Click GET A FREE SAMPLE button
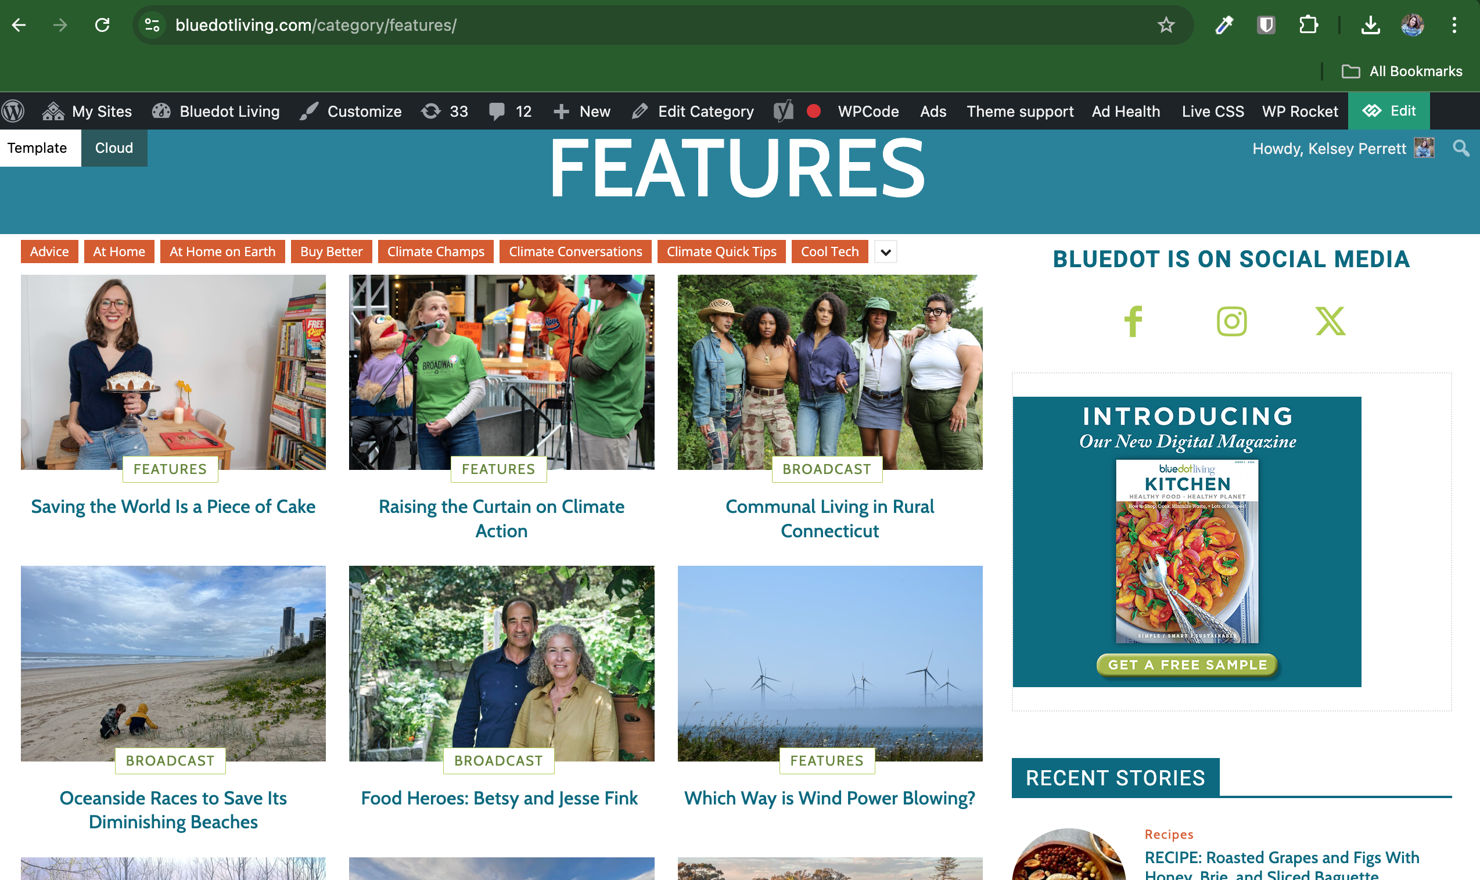Viewport: 1480px width, 880px height. (1187, 665)
